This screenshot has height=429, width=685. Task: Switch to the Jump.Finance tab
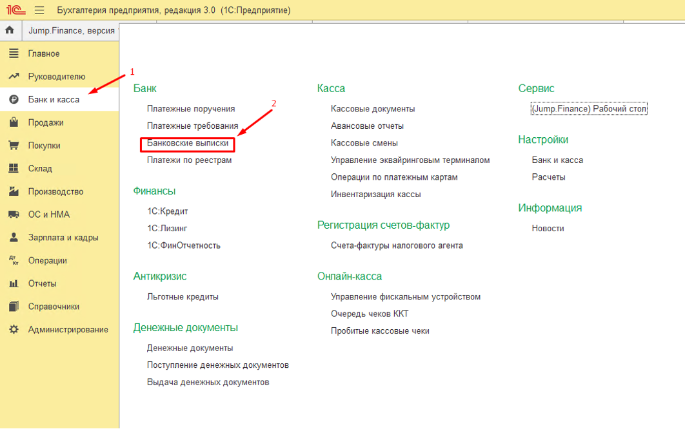pyautogui.click(x=71, y=30)
